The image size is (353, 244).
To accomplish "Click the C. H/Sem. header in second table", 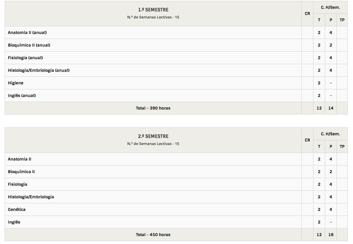I will tap(330, 134).
